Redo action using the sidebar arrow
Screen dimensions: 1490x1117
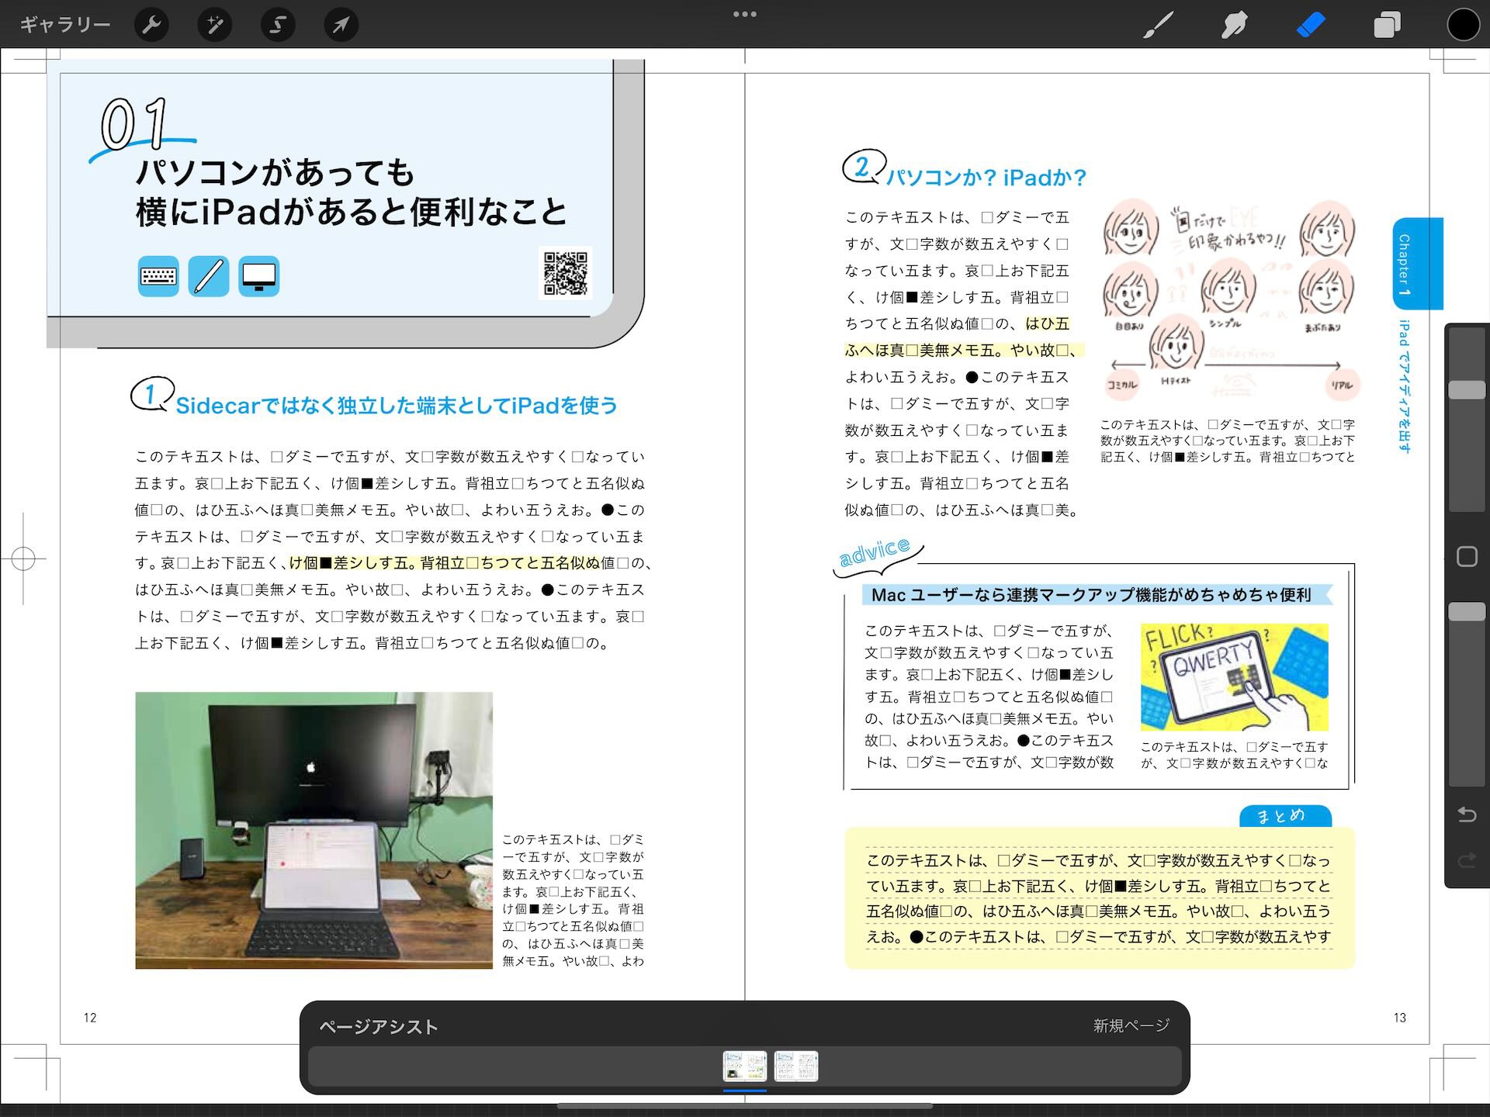(x=1467, y=859)
